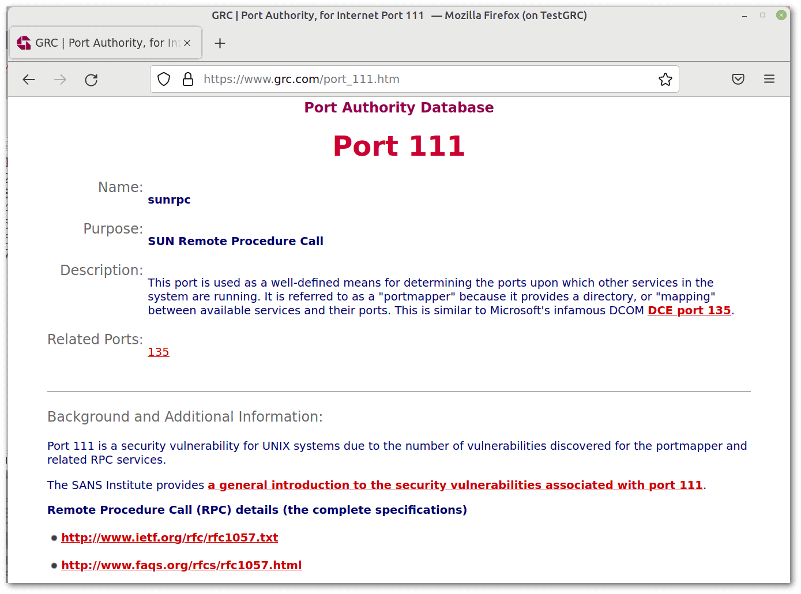Click the GRC favicon on the browser tab
Screen dimensions: 801x594
point(24,42)
